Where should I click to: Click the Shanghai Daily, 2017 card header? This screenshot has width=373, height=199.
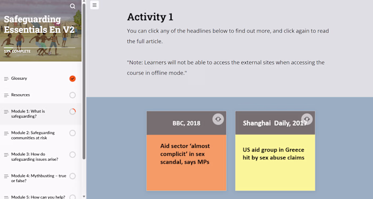coord(275,123)
